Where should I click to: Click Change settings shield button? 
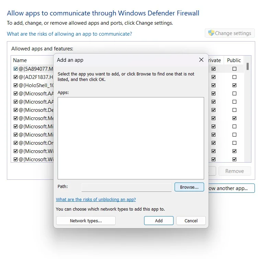point(230,33)
